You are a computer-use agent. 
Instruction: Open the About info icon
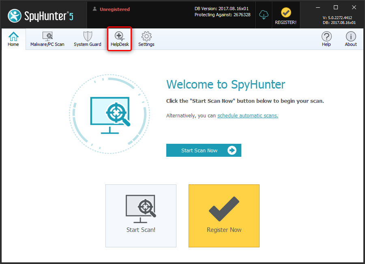351,39
